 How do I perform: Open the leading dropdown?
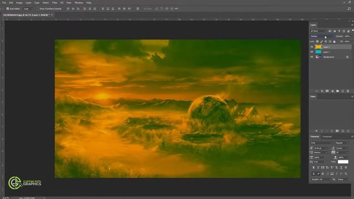[x=342, y=148]
